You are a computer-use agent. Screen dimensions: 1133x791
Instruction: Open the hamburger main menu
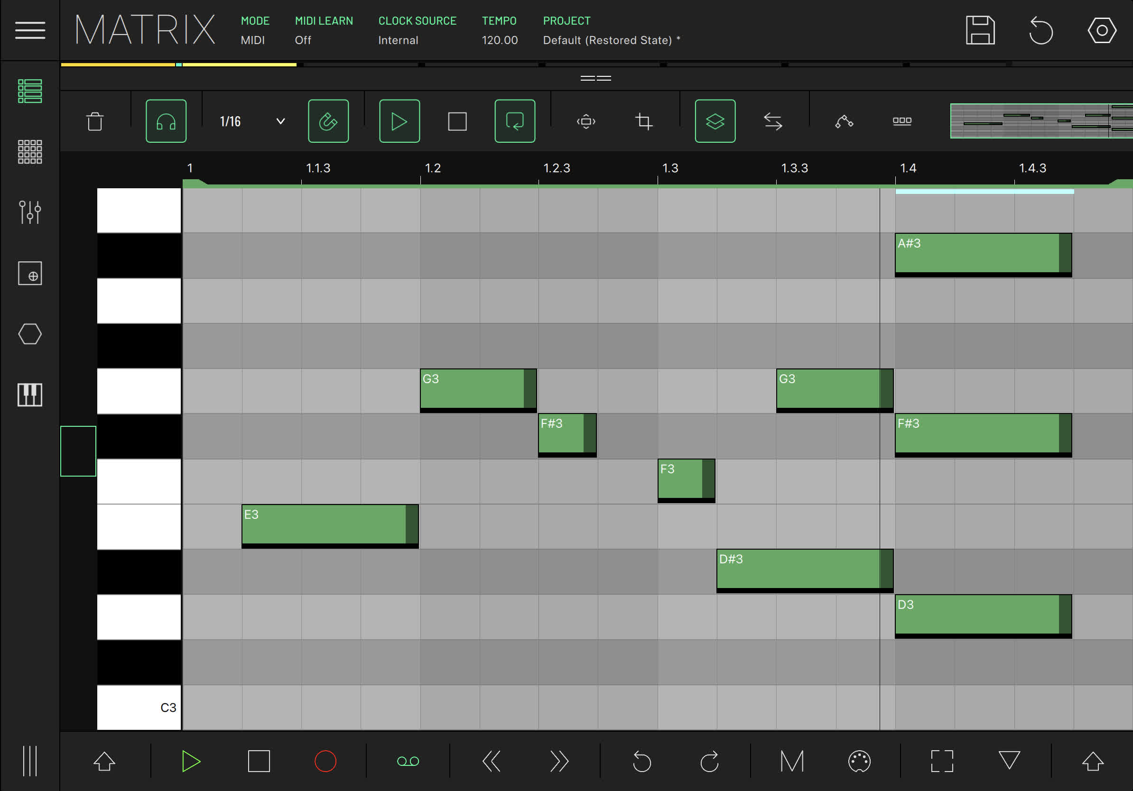[29, 30]
